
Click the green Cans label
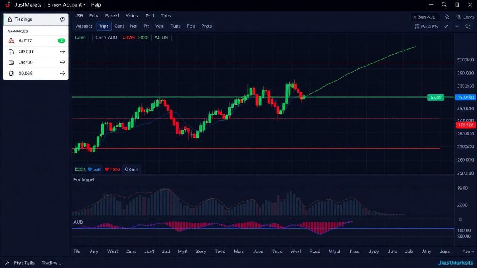click(x=80, y=38)
